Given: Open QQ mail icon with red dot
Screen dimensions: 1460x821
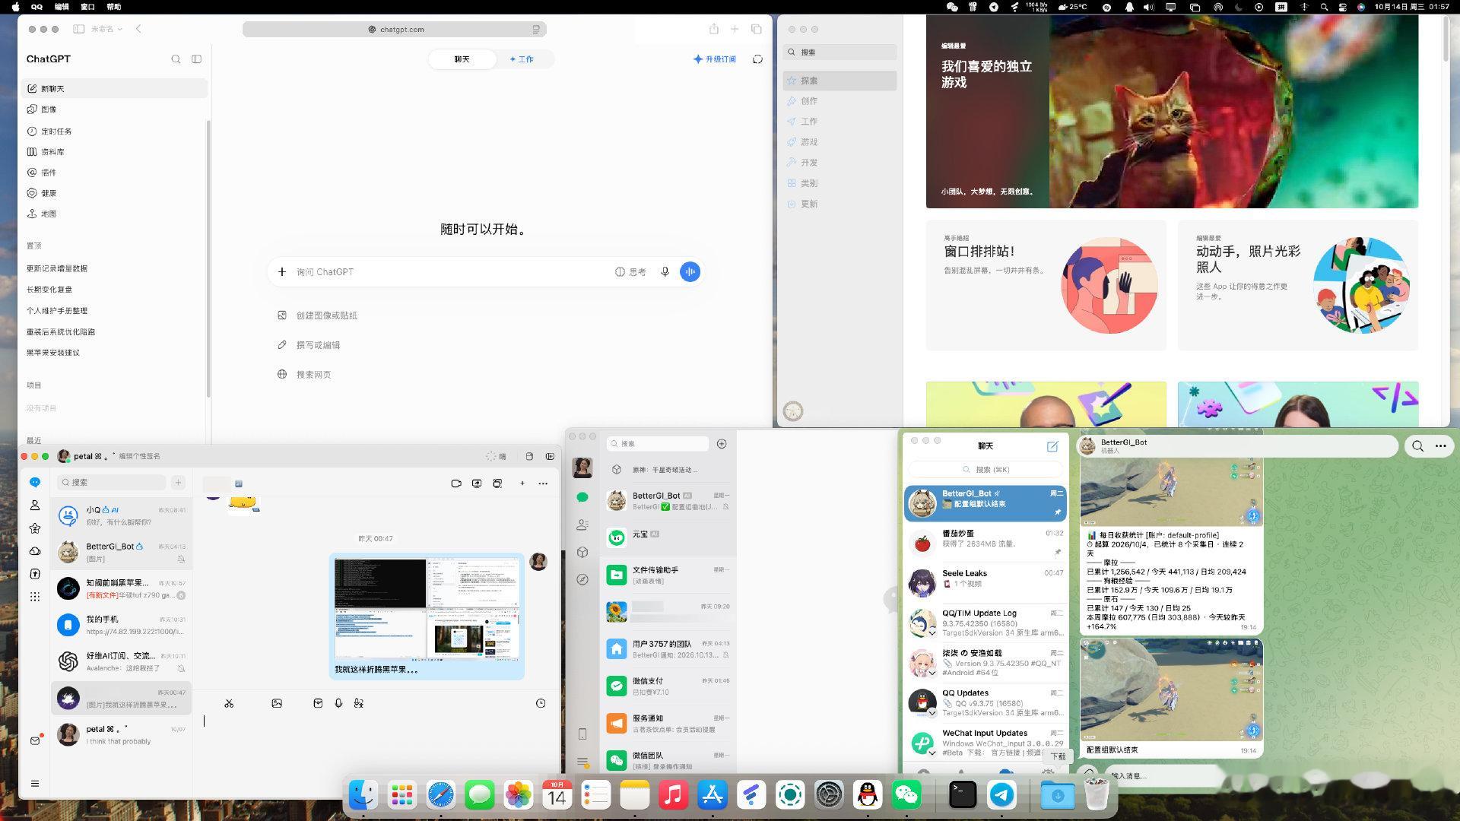Looking at the screenshot, I should 35,740.
